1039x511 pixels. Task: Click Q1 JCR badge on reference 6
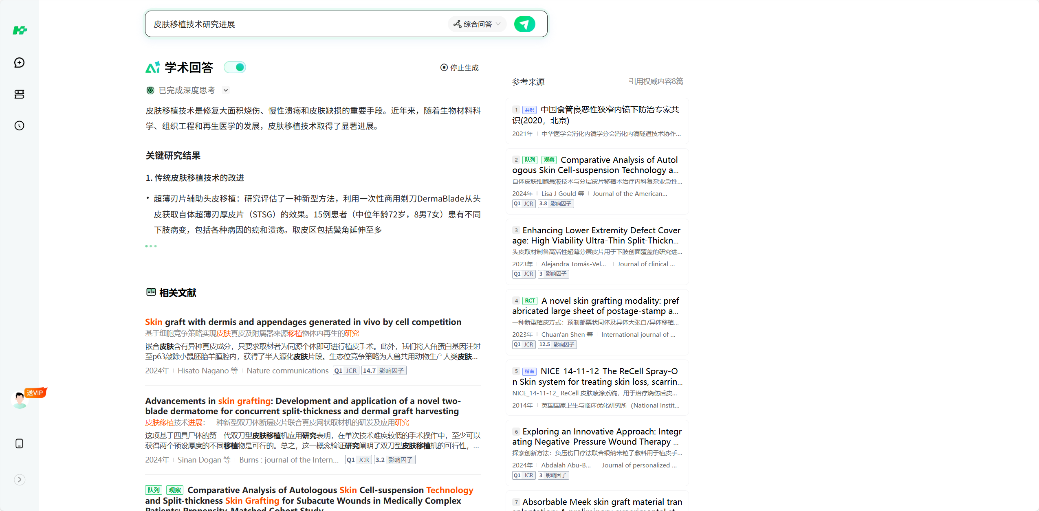click(524, 475)
